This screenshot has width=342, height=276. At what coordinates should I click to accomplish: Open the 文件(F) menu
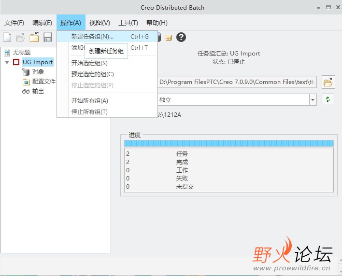[x=14, y=23]
